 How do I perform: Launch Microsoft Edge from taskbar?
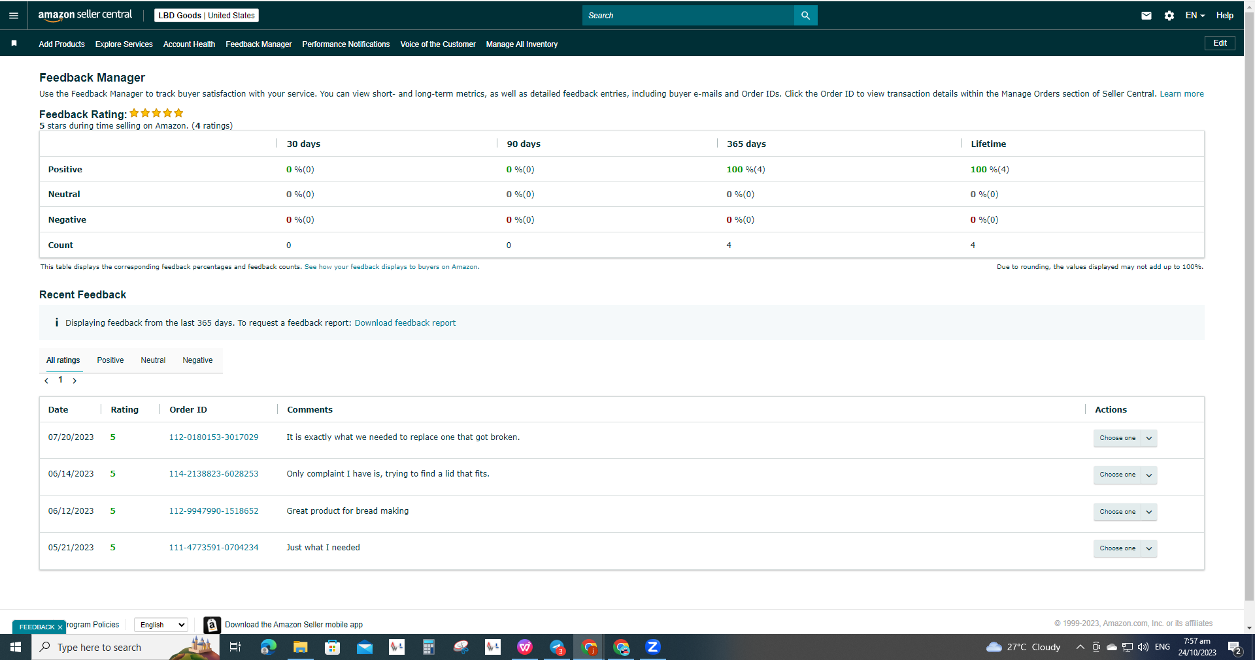point(268,647)
